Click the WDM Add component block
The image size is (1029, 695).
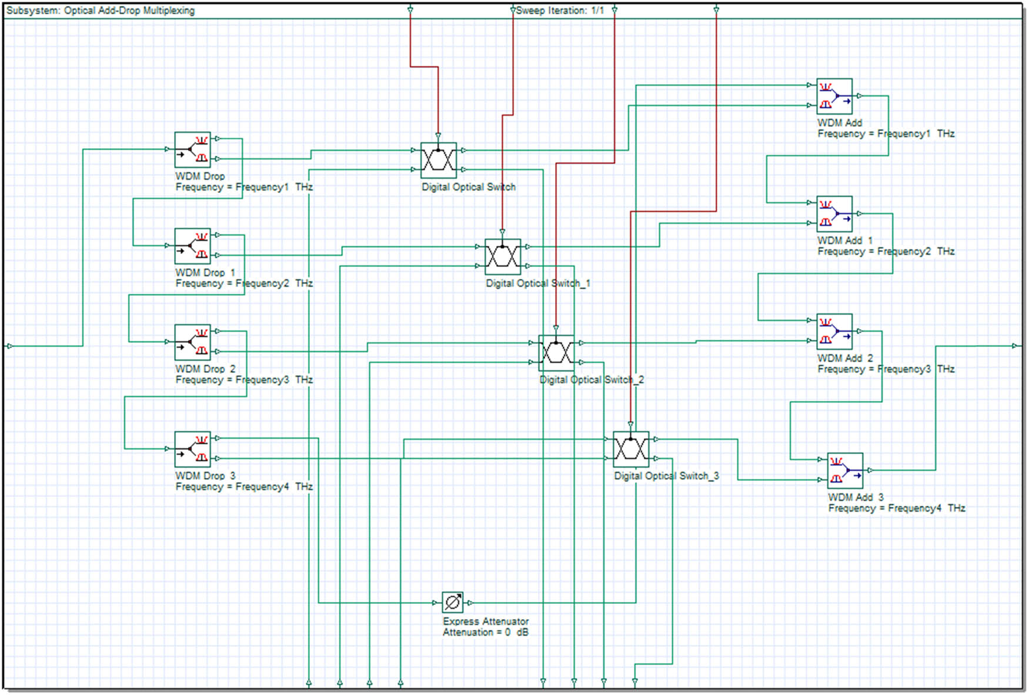coord(834,96)
